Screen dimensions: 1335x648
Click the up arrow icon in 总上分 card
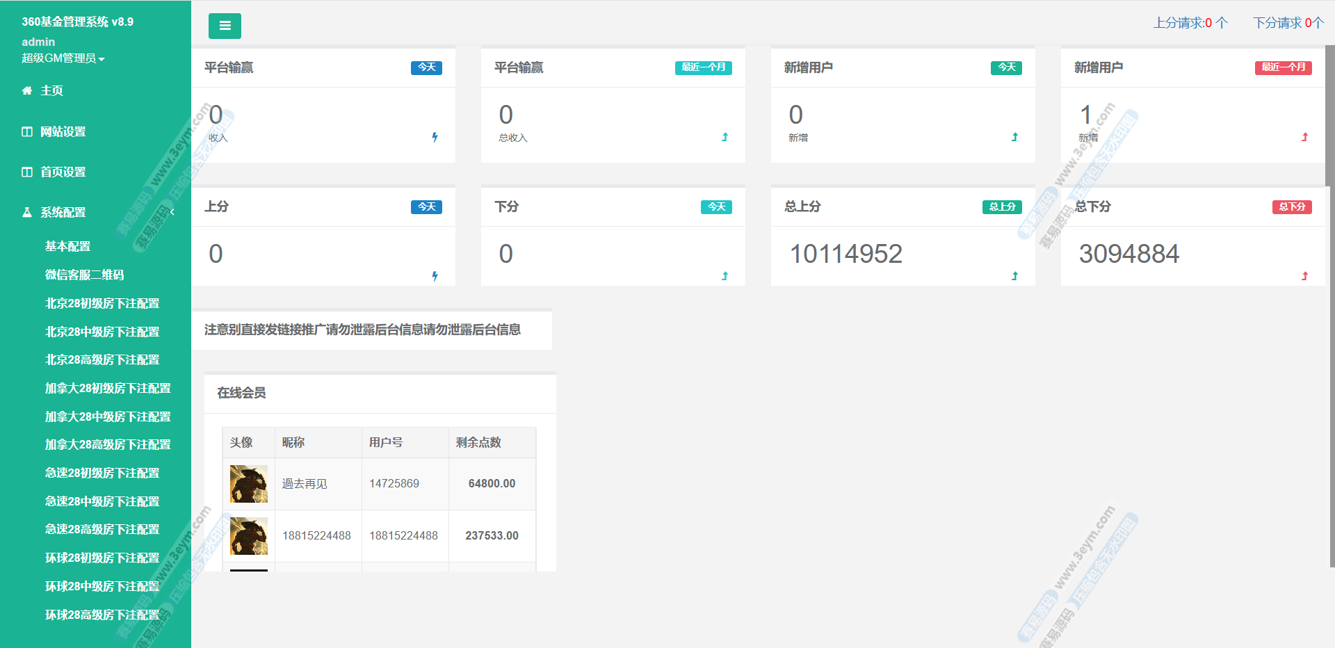point(1014,276)
